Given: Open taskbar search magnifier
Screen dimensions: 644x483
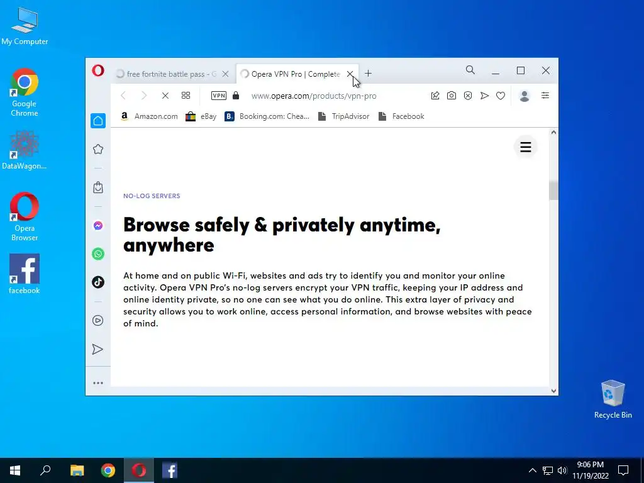Looking at the screenshot, I should click(45, 470).
